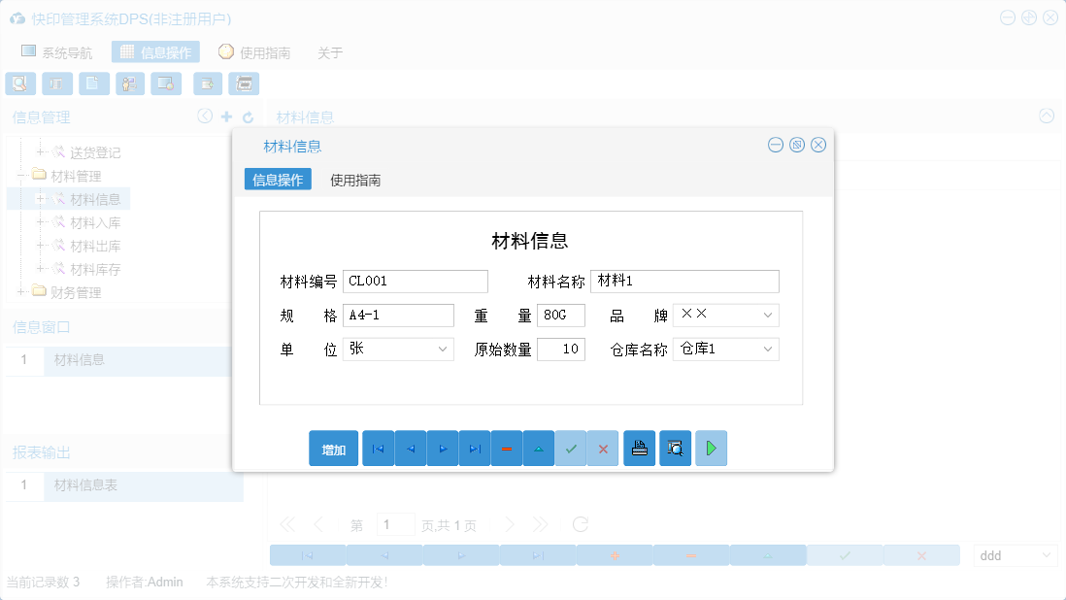
Task: Open the 系统导航 menu
Action: (58, 52)
